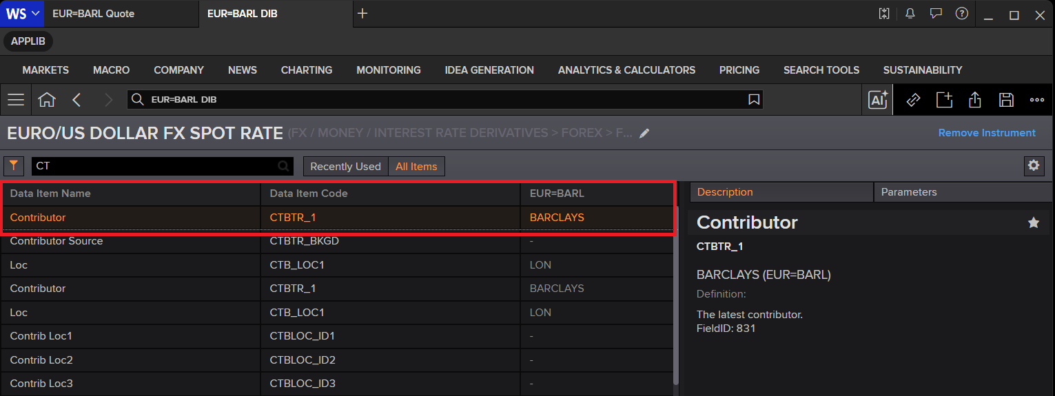The image size is (1055, 396).
Task: Open the data item settings gear
Action: click(1033, 165)
